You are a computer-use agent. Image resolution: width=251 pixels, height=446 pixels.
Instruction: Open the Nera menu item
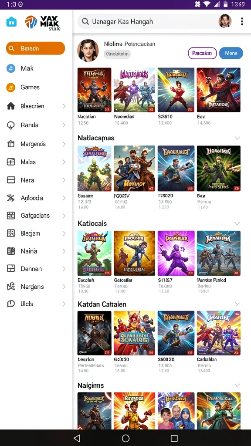[x=37, y=180]
